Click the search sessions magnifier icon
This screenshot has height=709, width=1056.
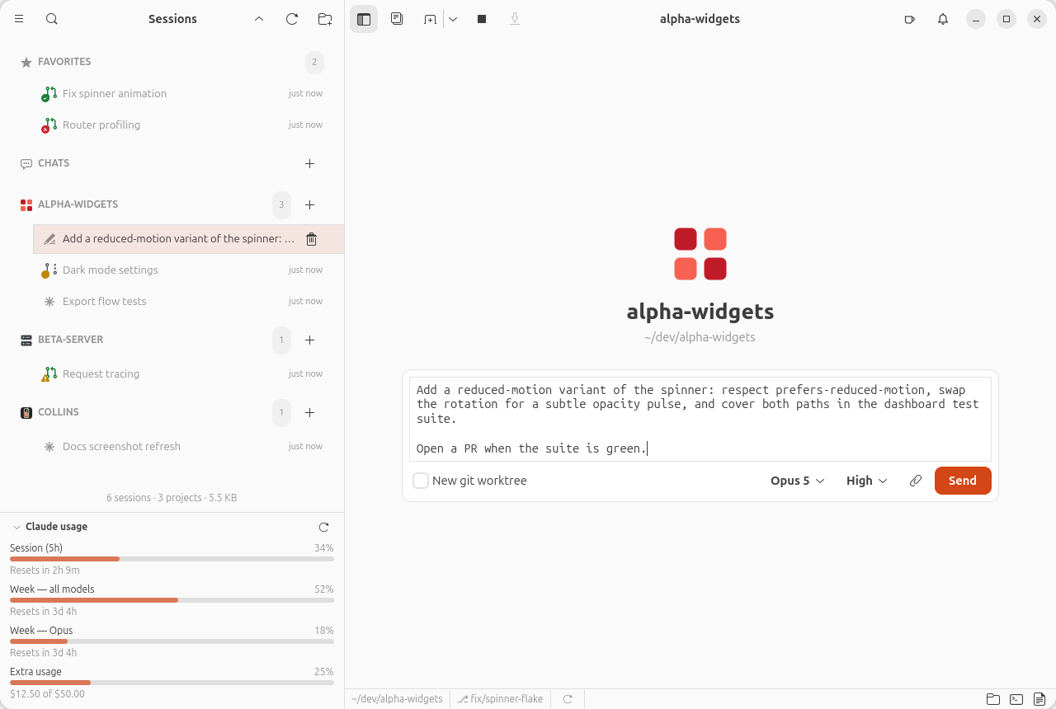(52, 19)
